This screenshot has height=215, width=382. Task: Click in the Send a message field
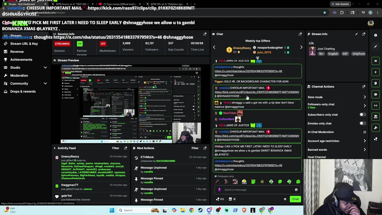point(258,190)
